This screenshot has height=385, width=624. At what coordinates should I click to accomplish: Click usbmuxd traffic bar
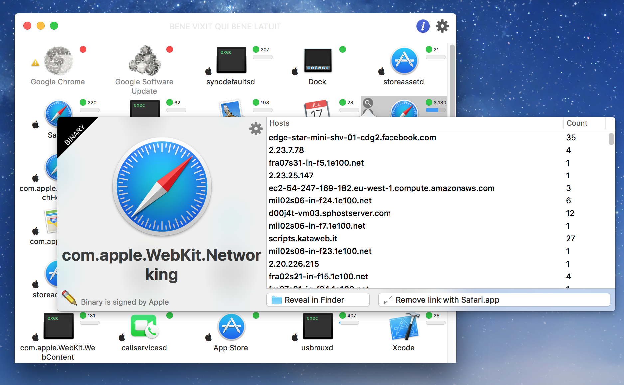[349, 323]
